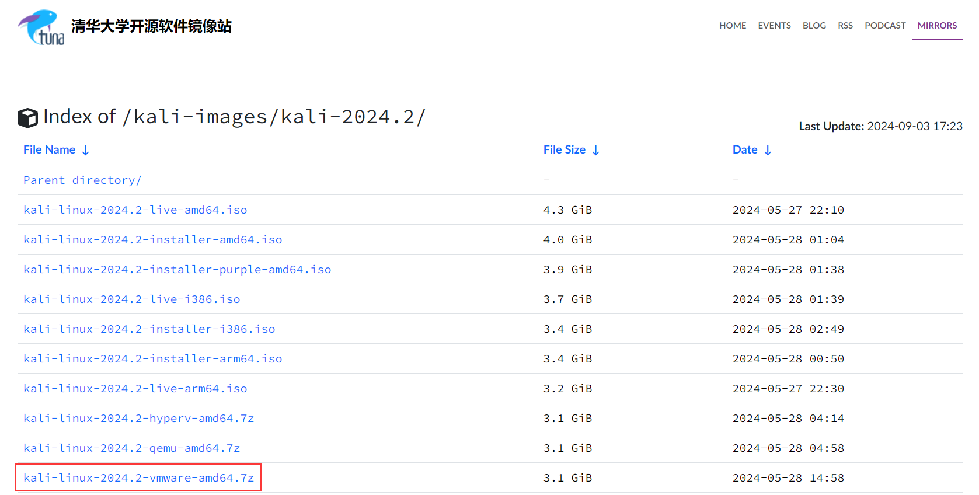Open the EVENTS navigation item
The height and width of the screenshot is (495, 979).
coord(775,26)
